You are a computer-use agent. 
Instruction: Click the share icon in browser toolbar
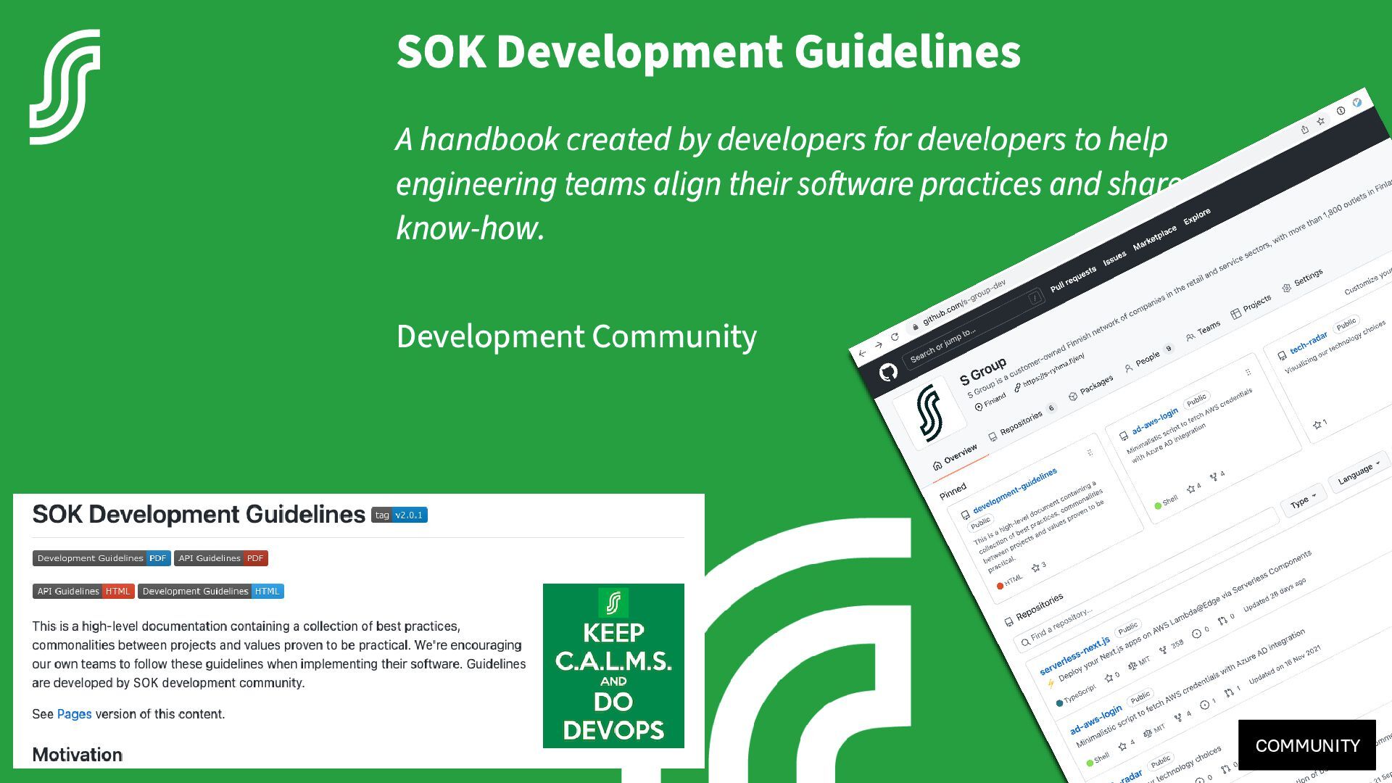coord(1304,130)
